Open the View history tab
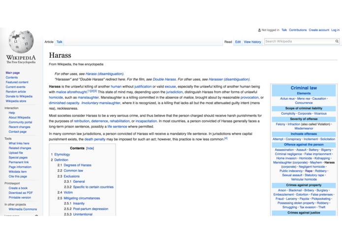 tap(252, 42)
